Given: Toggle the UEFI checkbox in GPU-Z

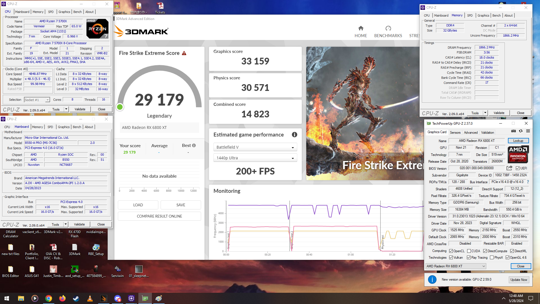Looking at the screenshot, I should pos(517,168).
